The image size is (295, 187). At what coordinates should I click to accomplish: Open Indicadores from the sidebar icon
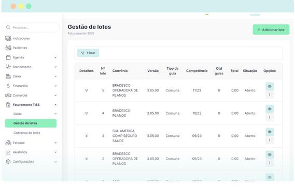click(x=8, y=38)
